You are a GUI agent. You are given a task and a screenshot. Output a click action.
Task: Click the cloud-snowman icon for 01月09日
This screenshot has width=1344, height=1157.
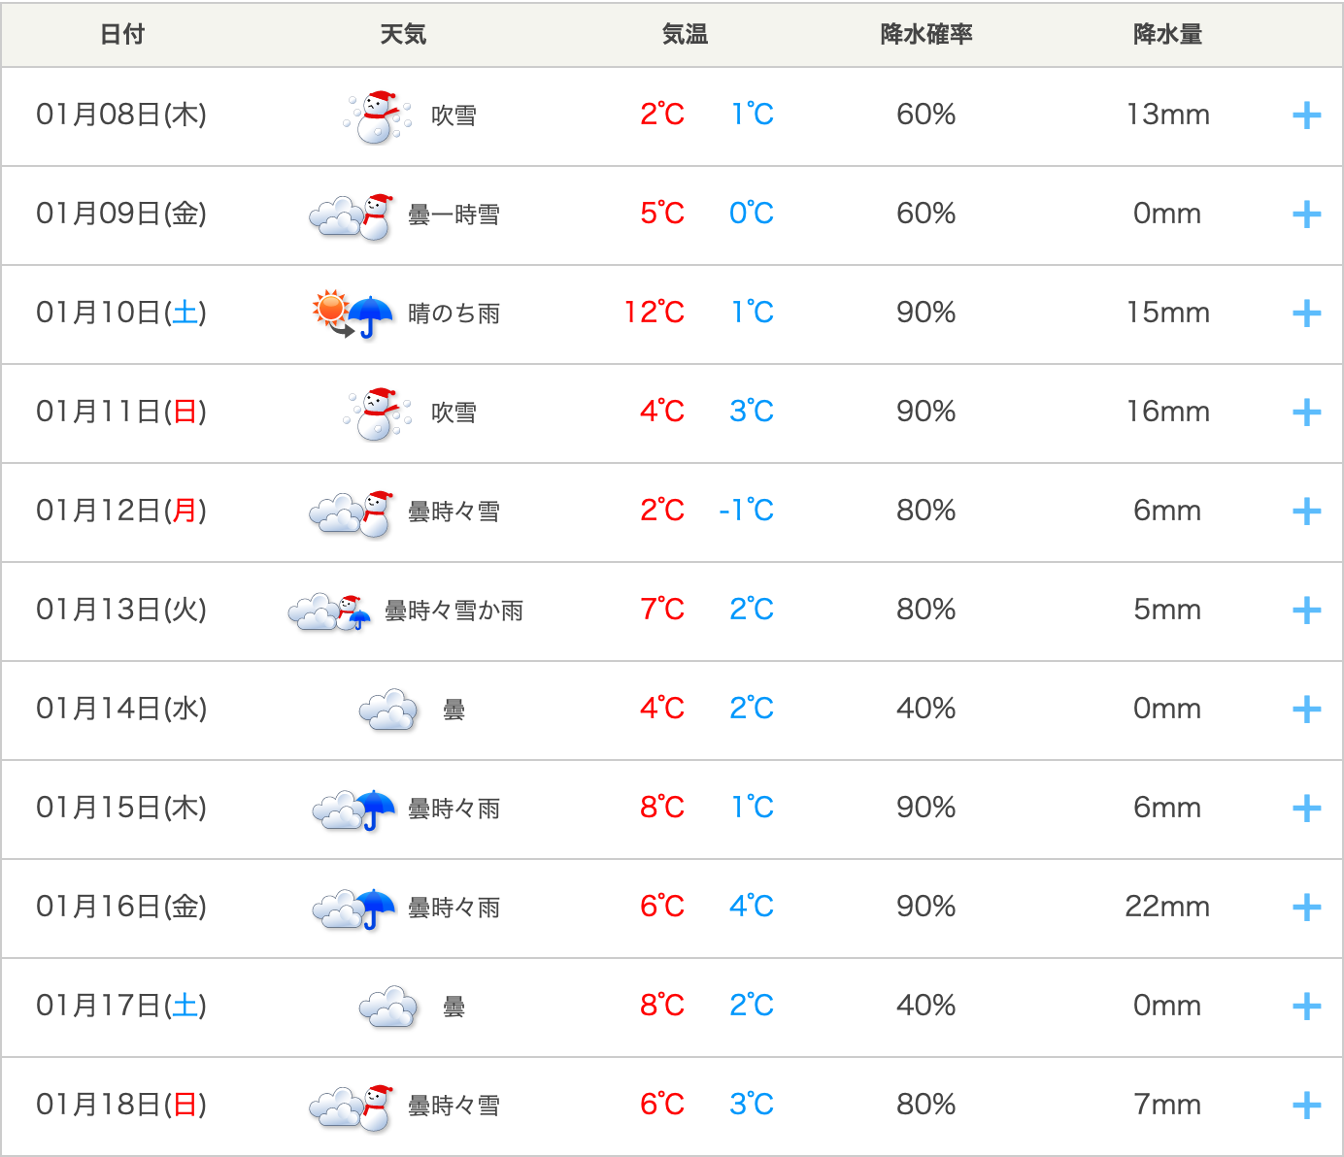tap(352, 215)
